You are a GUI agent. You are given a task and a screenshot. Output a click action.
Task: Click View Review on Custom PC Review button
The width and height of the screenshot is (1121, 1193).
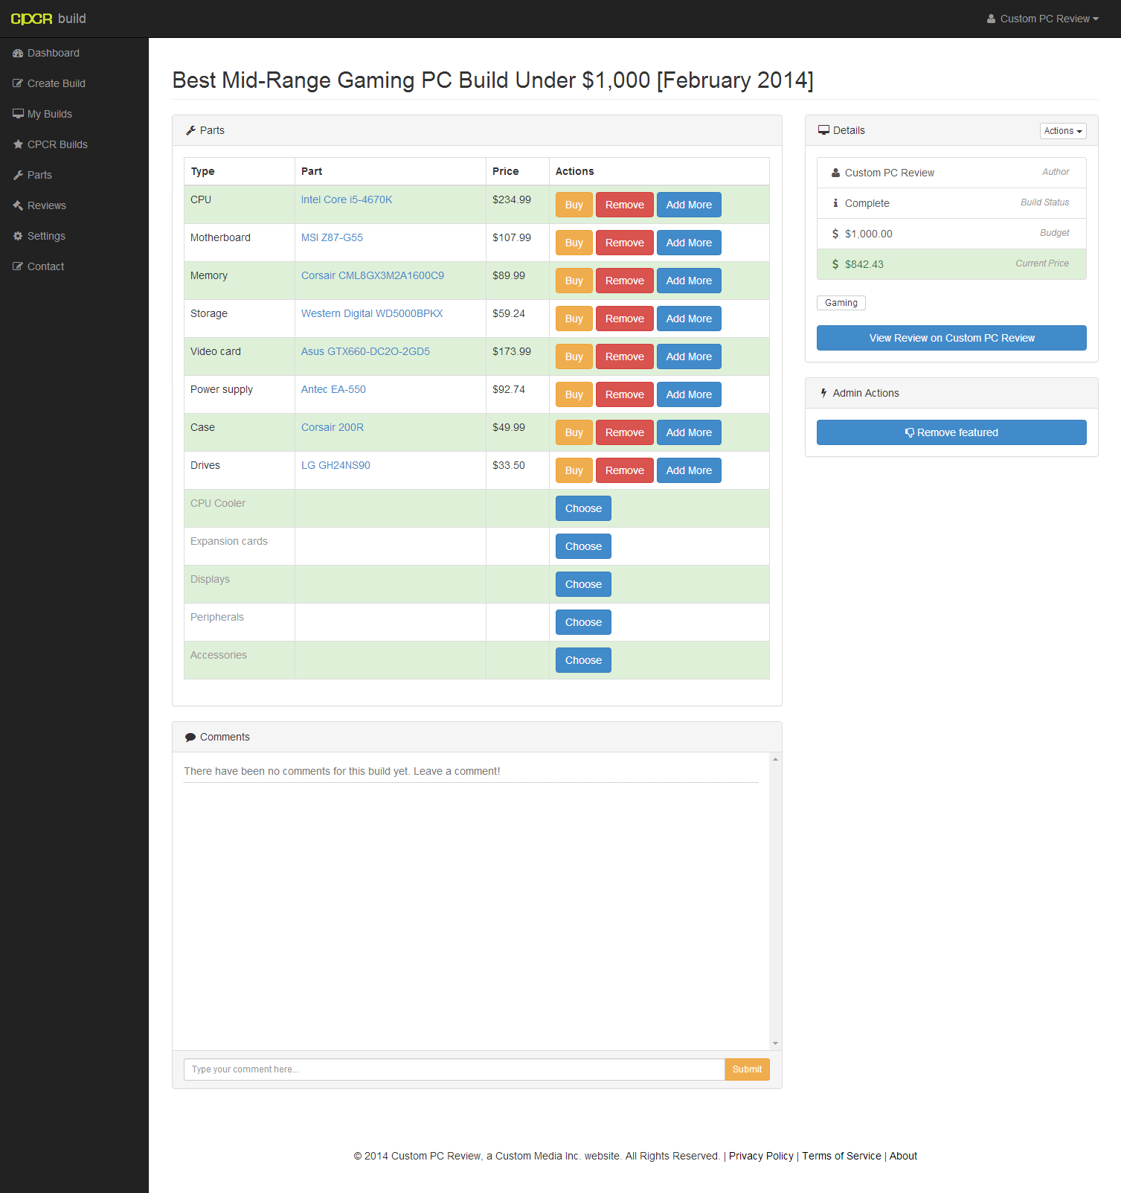[951, 338]
